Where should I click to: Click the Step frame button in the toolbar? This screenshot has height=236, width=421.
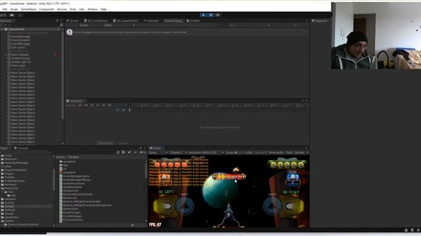coord(218,15)
